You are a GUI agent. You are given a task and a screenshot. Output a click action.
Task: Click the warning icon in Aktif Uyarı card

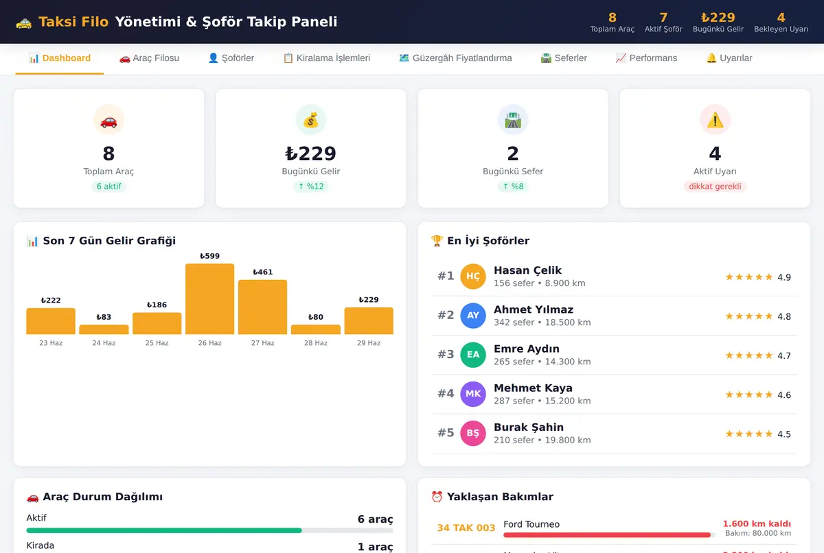(715, 120)
